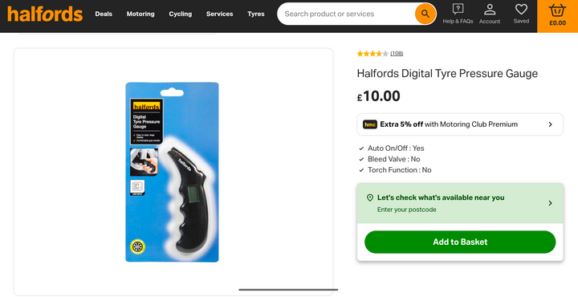Click the orange search magnifier button
This screenshot has height=297, width=578.
click(425, 14)
